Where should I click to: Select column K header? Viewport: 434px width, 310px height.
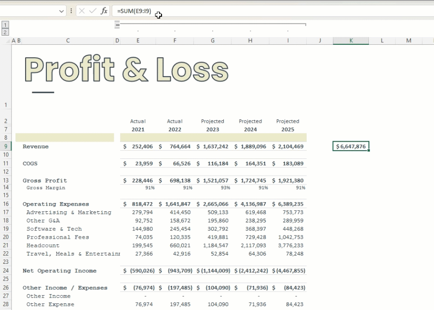click(x=351, y=40)
